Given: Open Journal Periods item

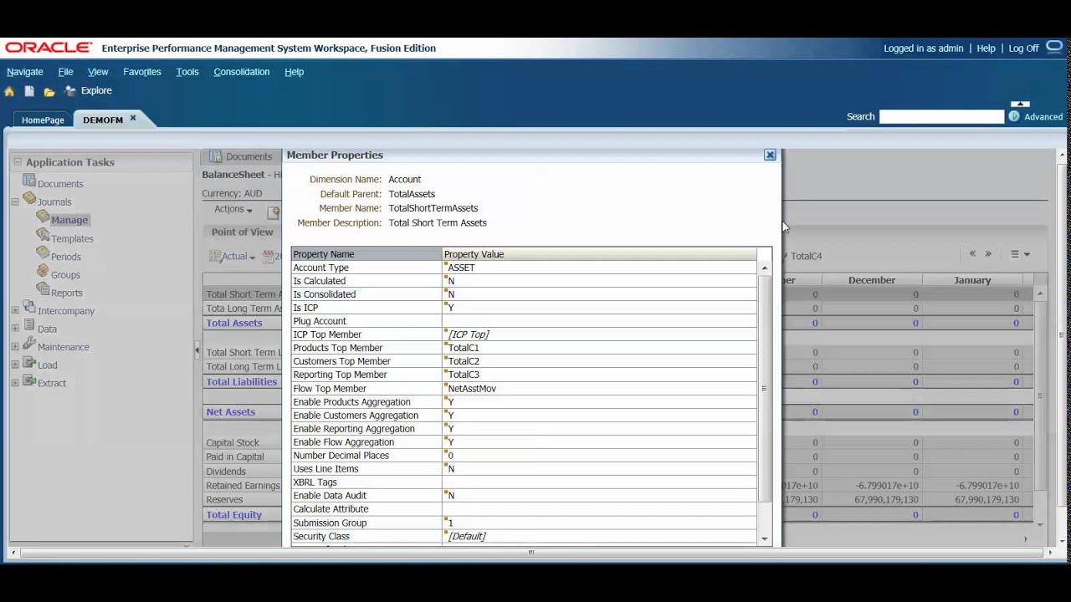Looking at the screenshot, I should 66,257.
